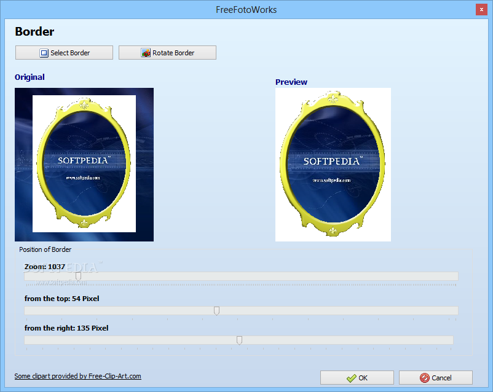The image size is (493, 392).
Task: Click the Select Border frame icon
Action: 44,53
